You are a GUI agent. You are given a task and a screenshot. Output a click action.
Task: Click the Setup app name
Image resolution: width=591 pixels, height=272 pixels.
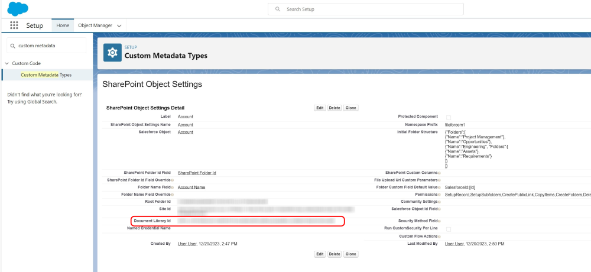[x=35, y=25]
